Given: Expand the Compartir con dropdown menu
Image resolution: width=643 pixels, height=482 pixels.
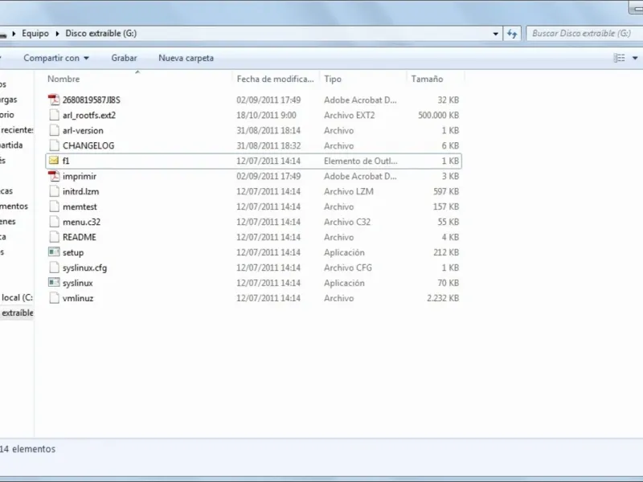Looking at the screenshot, I should click(x=55, y=58).
